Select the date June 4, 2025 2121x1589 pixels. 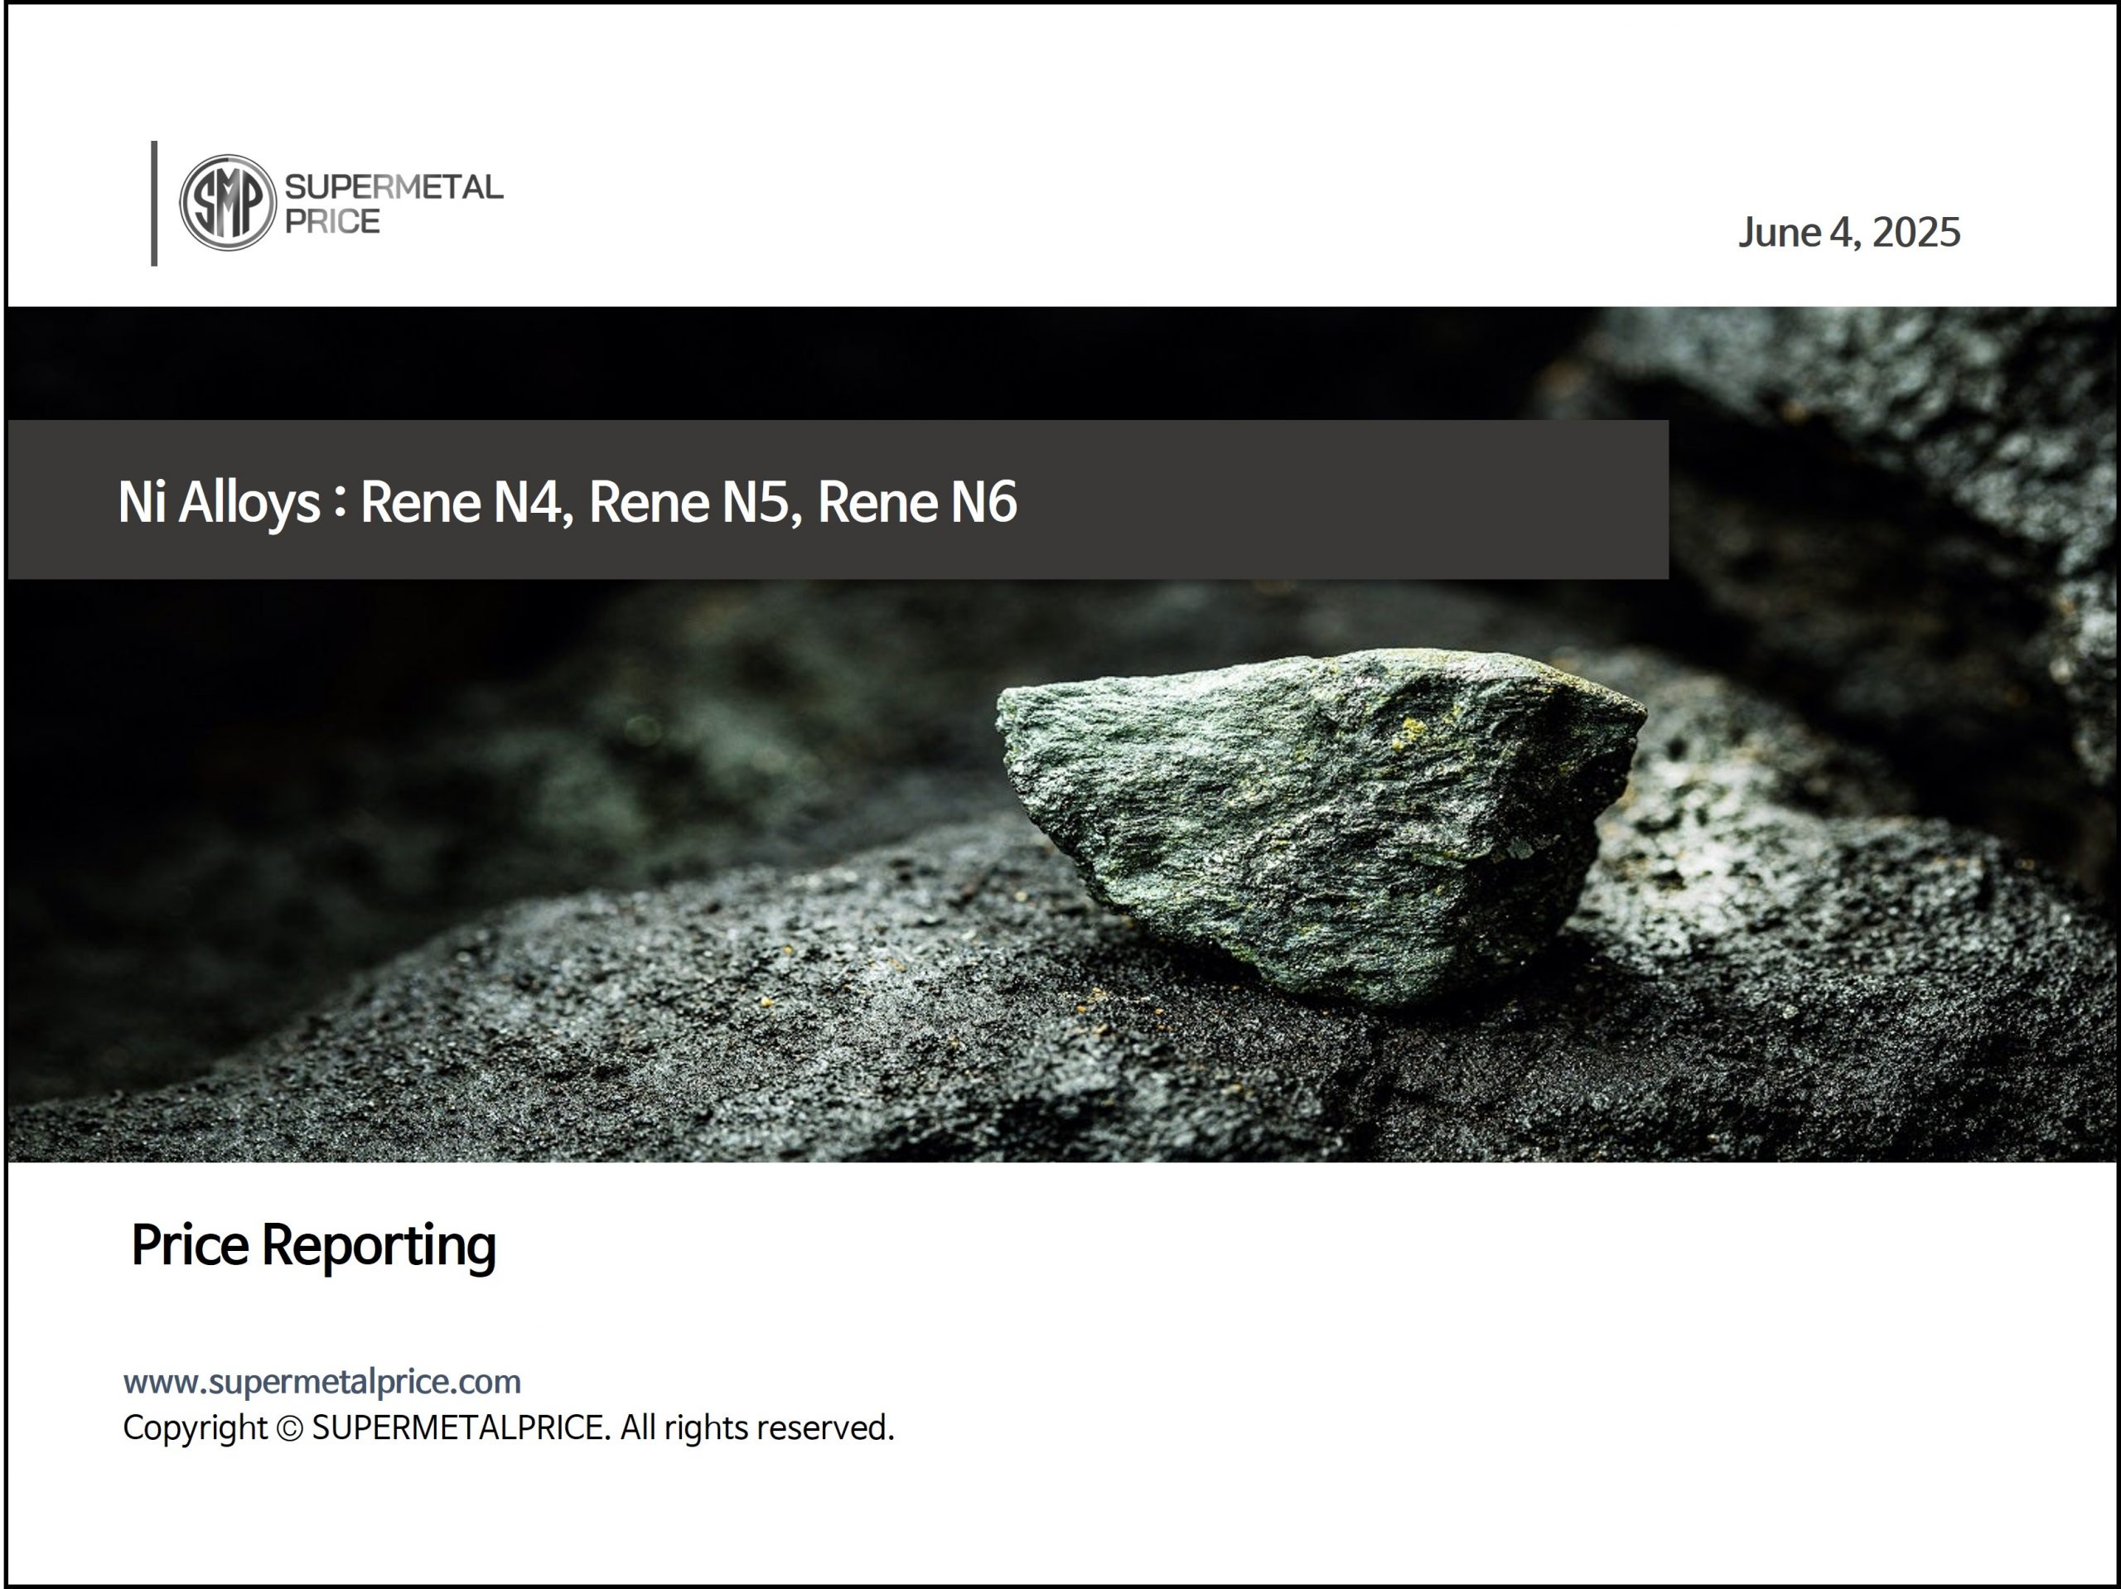pos(1848,233)
